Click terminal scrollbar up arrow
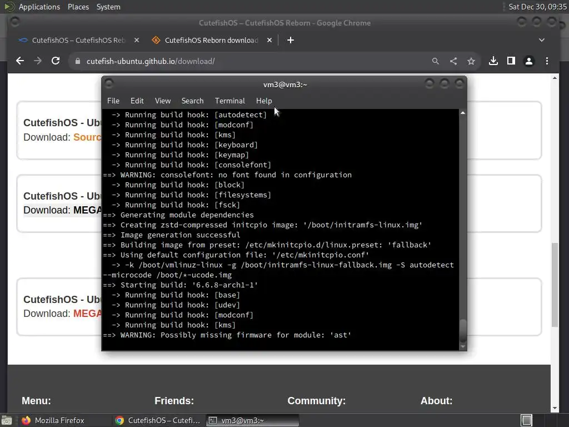Viewport: 569px width, 427px height. click(463, 113)
